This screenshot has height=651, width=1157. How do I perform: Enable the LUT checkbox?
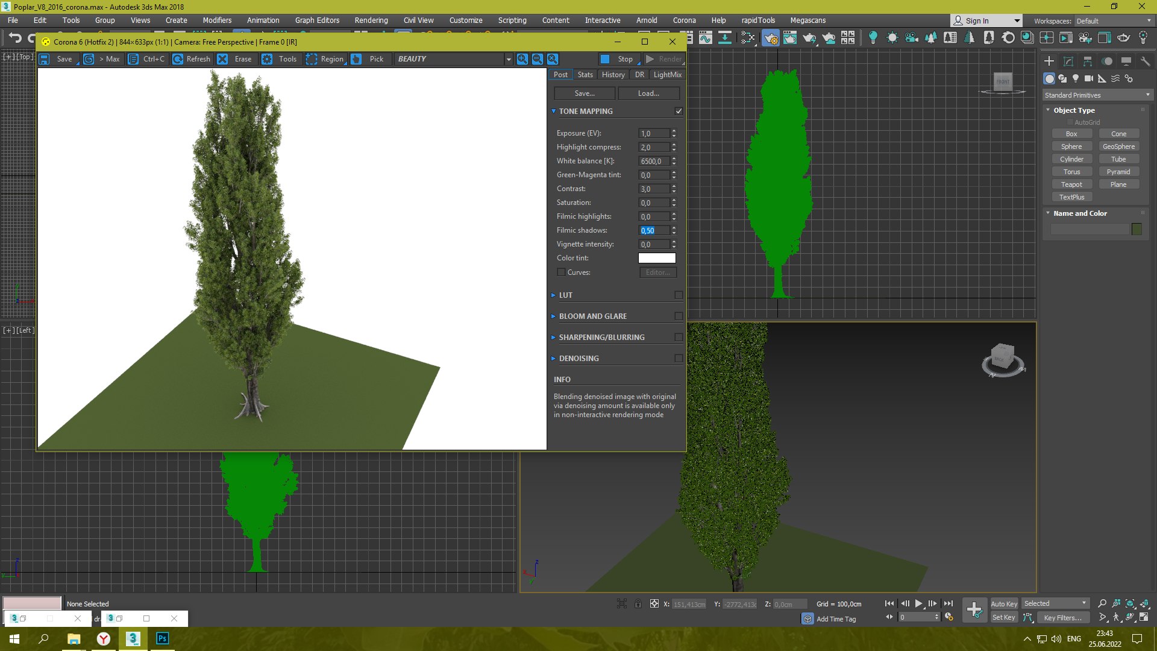click(x=679, y=295)
